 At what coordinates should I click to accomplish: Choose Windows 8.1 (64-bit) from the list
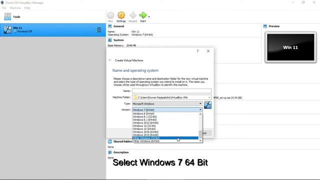[x=165, y=120]
